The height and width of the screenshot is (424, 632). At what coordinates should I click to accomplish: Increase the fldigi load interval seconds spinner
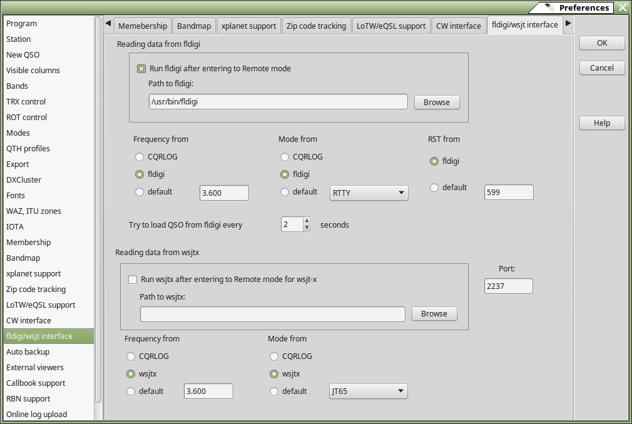coord(307,221)
